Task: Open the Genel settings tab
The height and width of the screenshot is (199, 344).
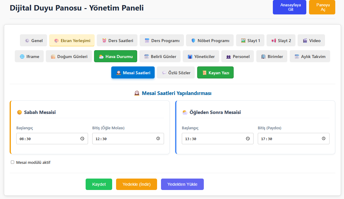Action: tap(33, 40)
